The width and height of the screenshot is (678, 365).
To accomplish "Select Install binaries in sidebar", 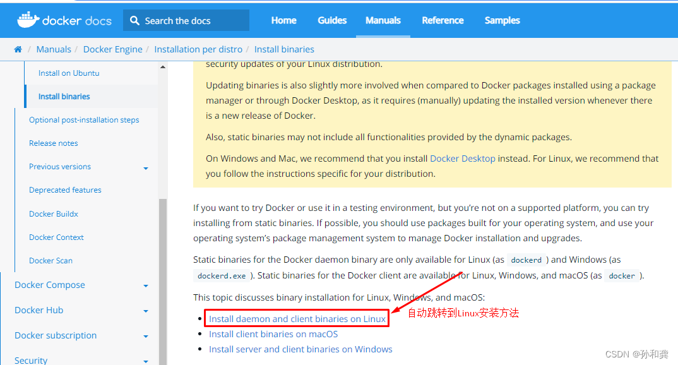I will click(x=64, y=97).
